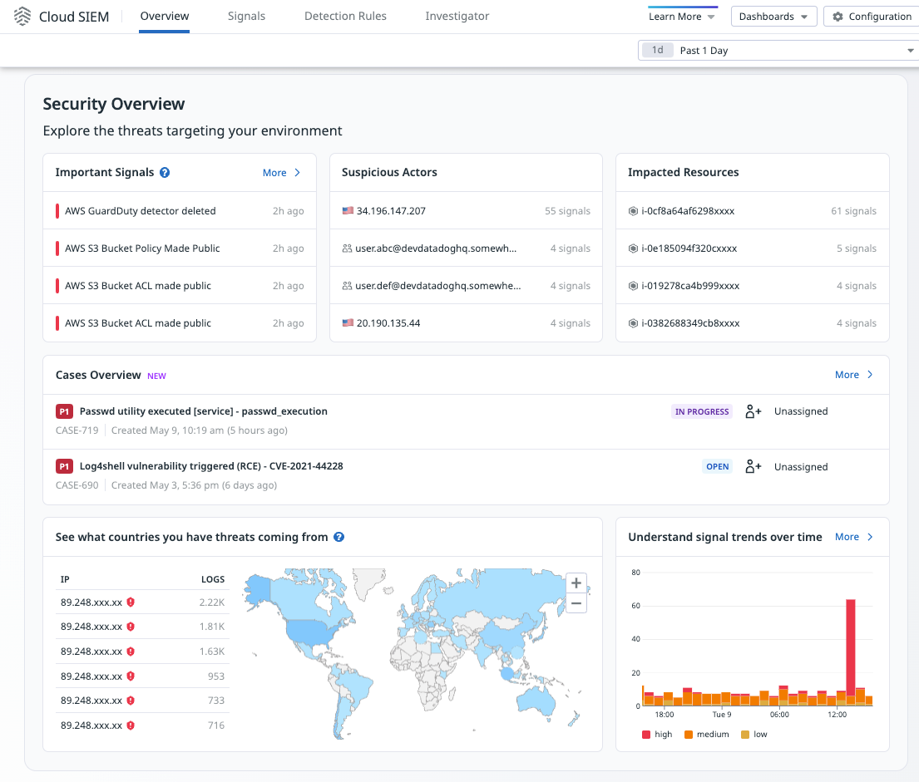Click the threat map help question icon
Screen dimensions: 919x782
[x=339, y=538]
